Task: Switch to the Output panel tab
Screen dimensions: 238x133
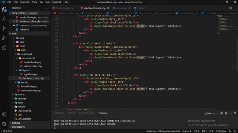Action: (x=71, y=113)
